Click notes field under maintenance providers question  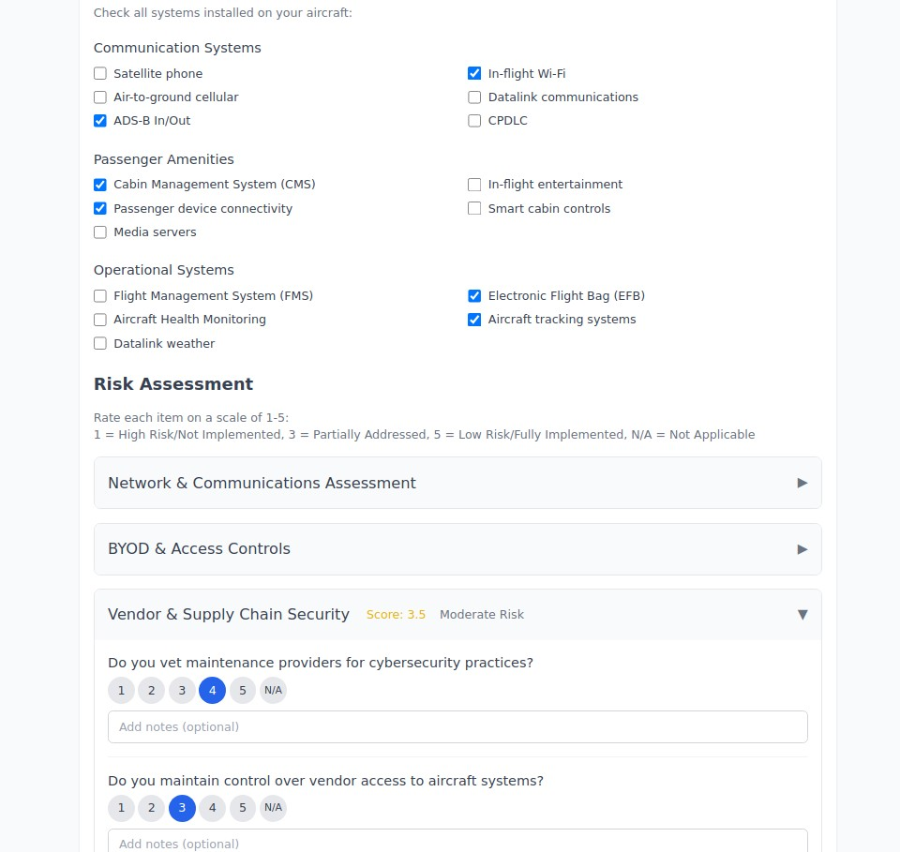[457, 727]
